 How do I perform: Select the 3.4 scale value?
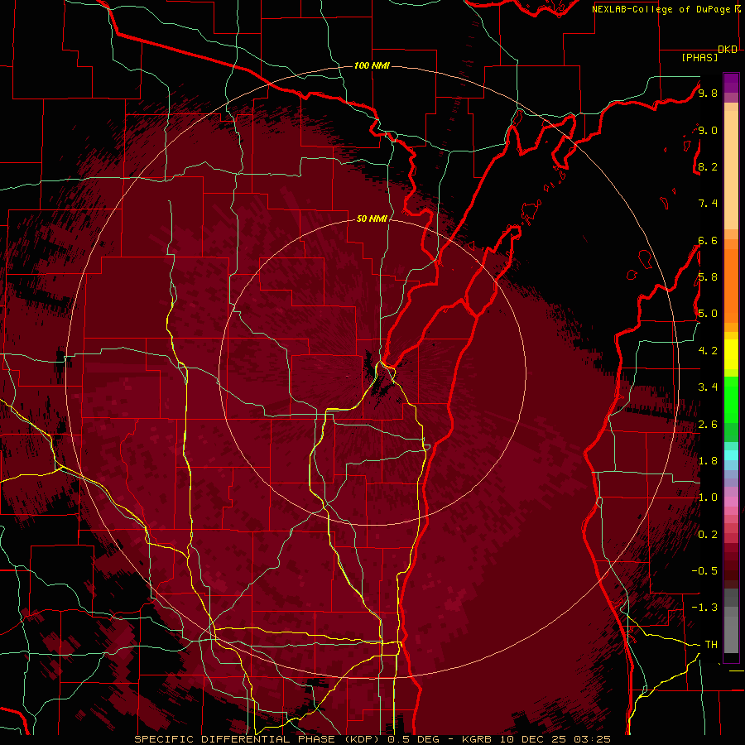coord(708,387)
